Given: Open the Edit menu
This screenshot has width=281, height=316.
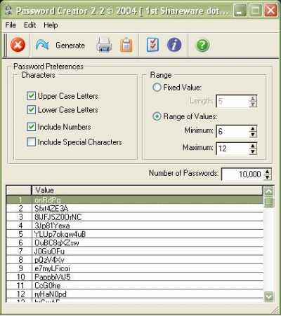Looking at the screenshot, I should 30,25.
